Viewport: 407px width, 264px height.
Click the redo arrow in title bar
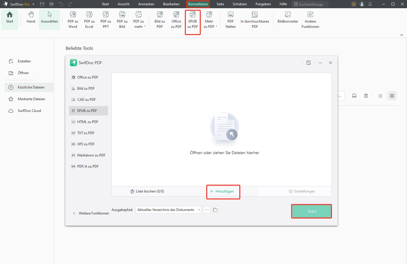[70, 4]
